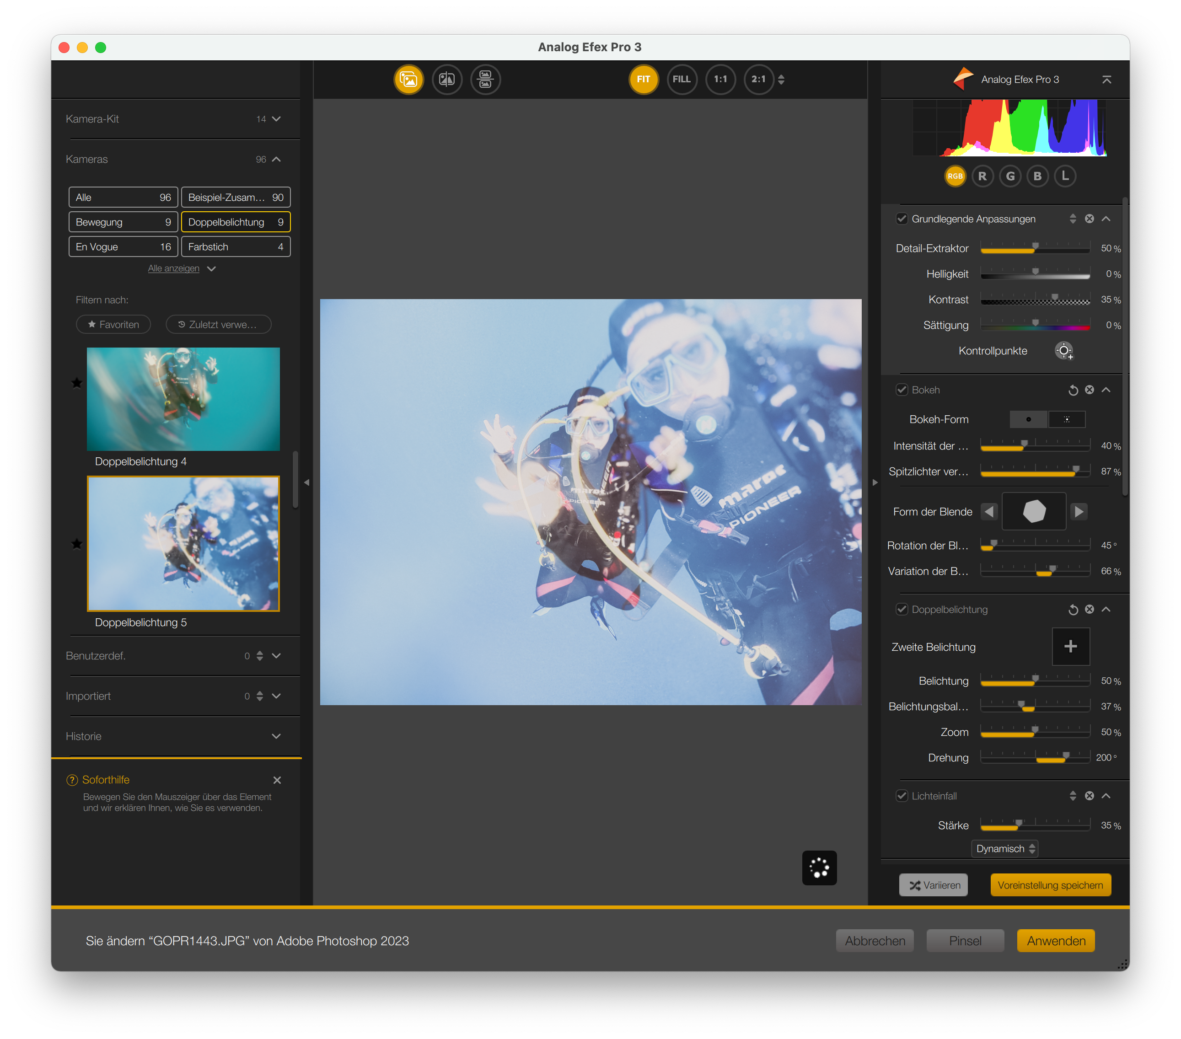
Task: Reset the Bokeh filter settings
Action: click(1073, 391)
